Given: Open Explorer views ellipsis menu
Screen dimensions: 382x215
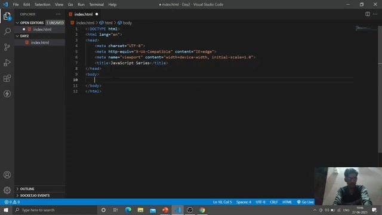Looking at the screenshot, I should (x=58, y=14).
